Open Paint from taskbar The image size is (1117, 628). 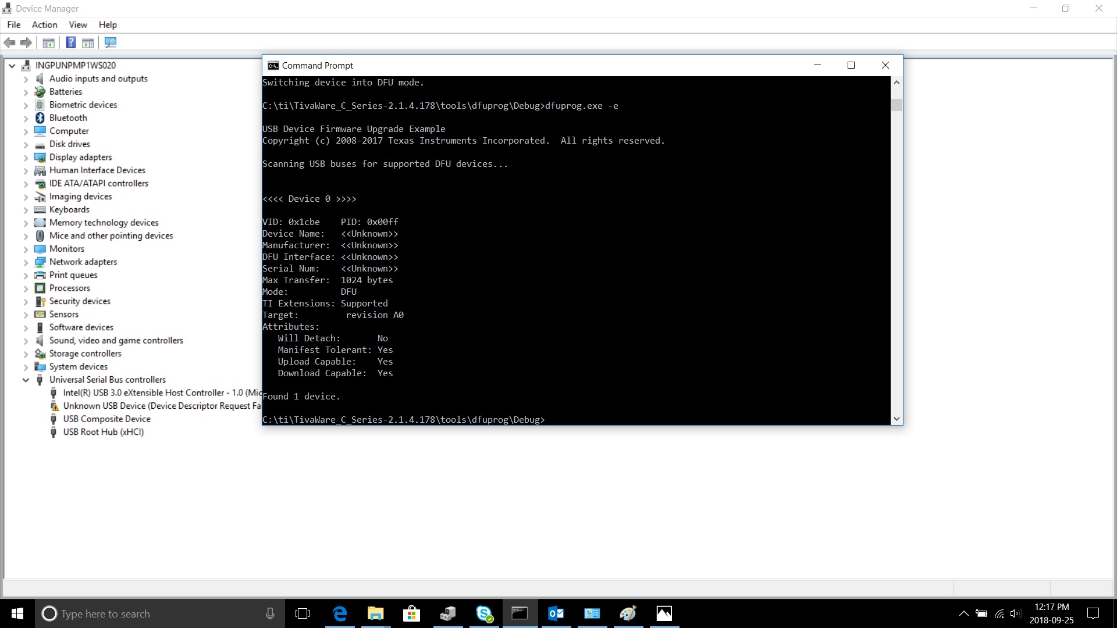[628, 613]
